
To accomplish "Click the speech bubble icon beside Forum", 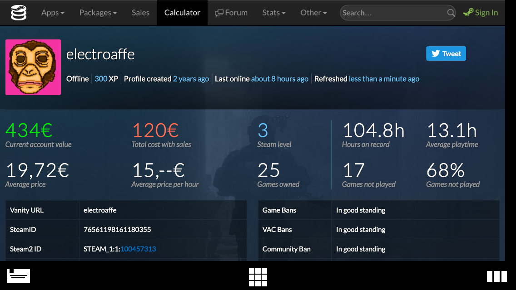I will (x=219, y=13).
